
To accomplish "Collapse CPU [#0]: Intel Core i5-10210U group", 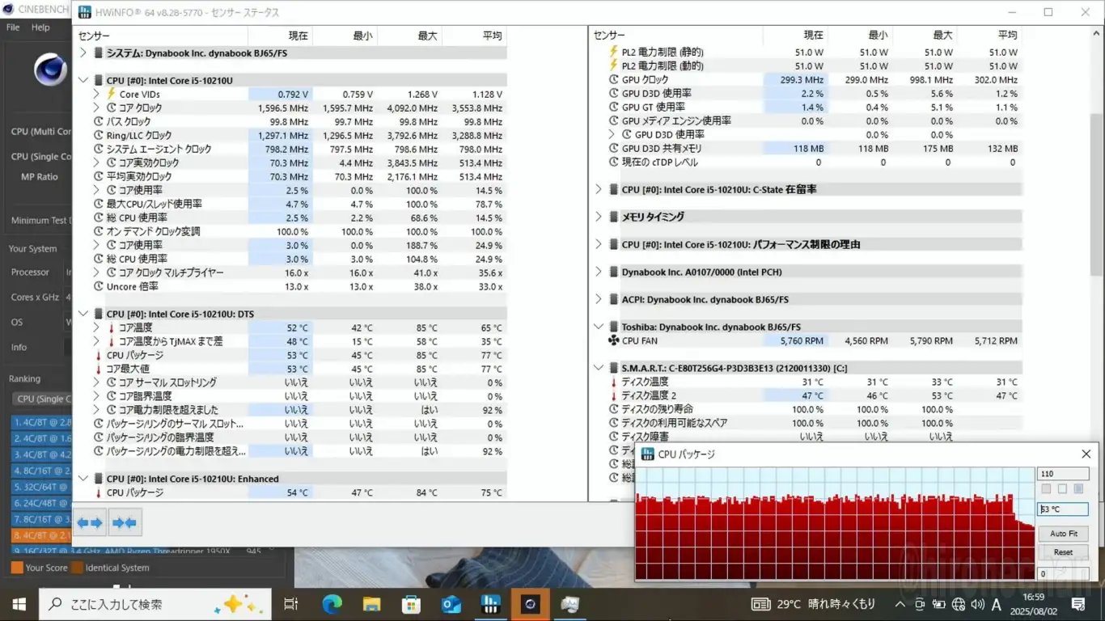I will (83, 80).
